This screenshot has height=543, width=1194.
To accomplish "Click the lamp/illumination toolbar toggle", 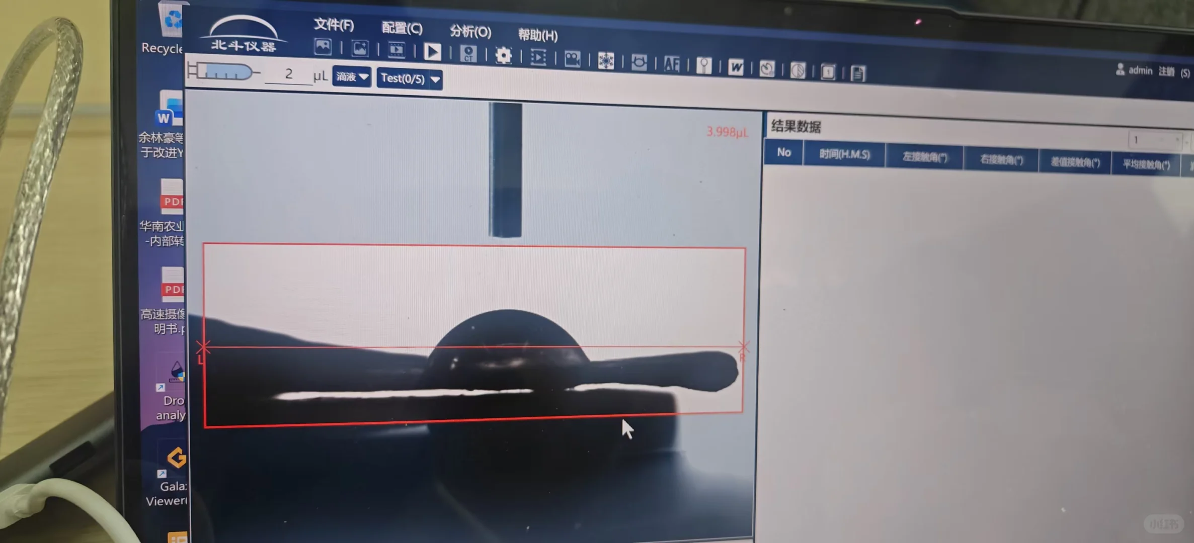I will pos(703,66).
